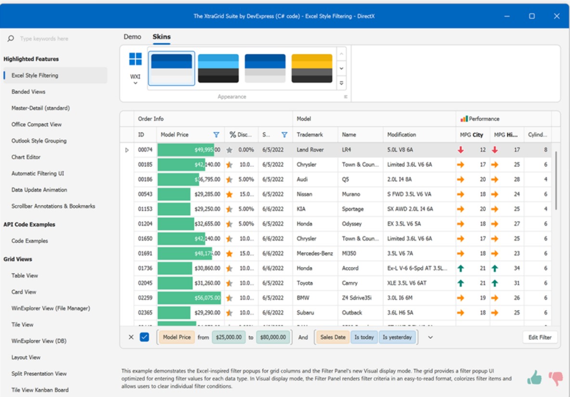Click the star icon in row 00543
Screen dimensions: 570x397
pyautogui.click(x=229, y=194)
